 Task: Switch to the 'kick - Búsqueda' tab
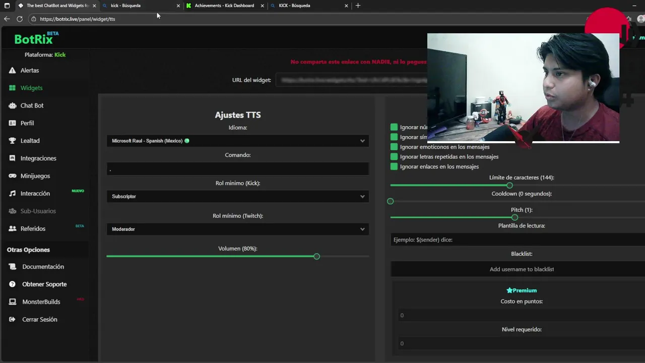click(140, 6)
